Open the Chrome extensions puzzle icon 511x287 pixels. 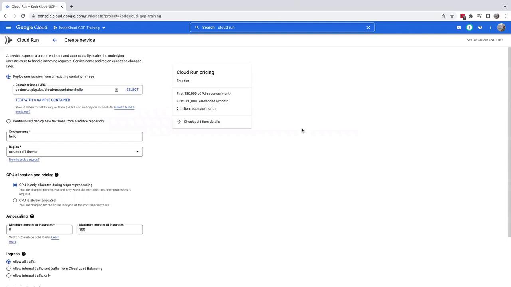(x=471, y=16)
